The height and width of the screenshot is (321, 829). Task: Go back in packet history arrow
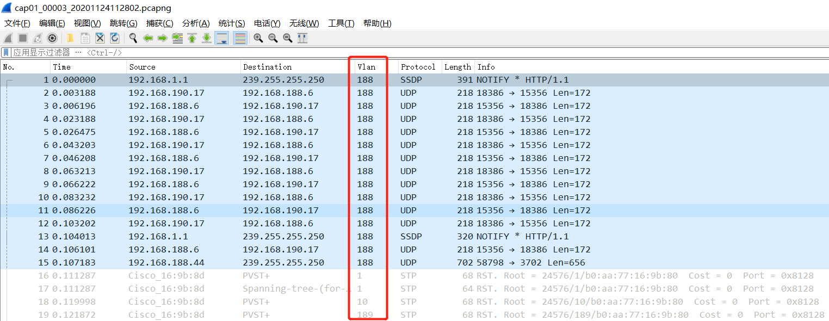coord(148,38)
